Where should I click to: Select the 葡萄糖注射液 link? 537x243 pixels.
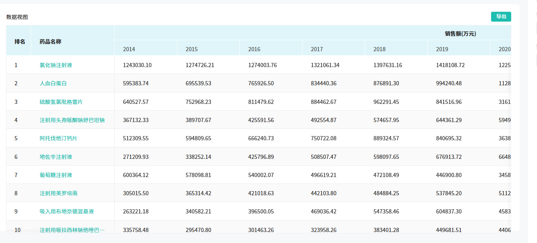coord(56,175)
